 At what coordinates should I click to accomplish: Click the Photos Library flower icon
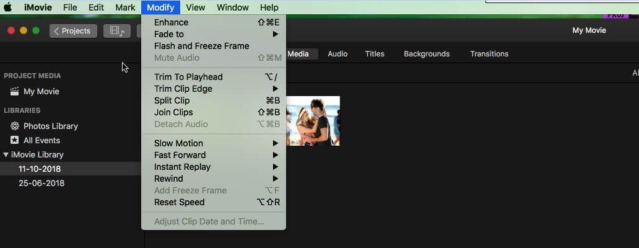point(15,126)
